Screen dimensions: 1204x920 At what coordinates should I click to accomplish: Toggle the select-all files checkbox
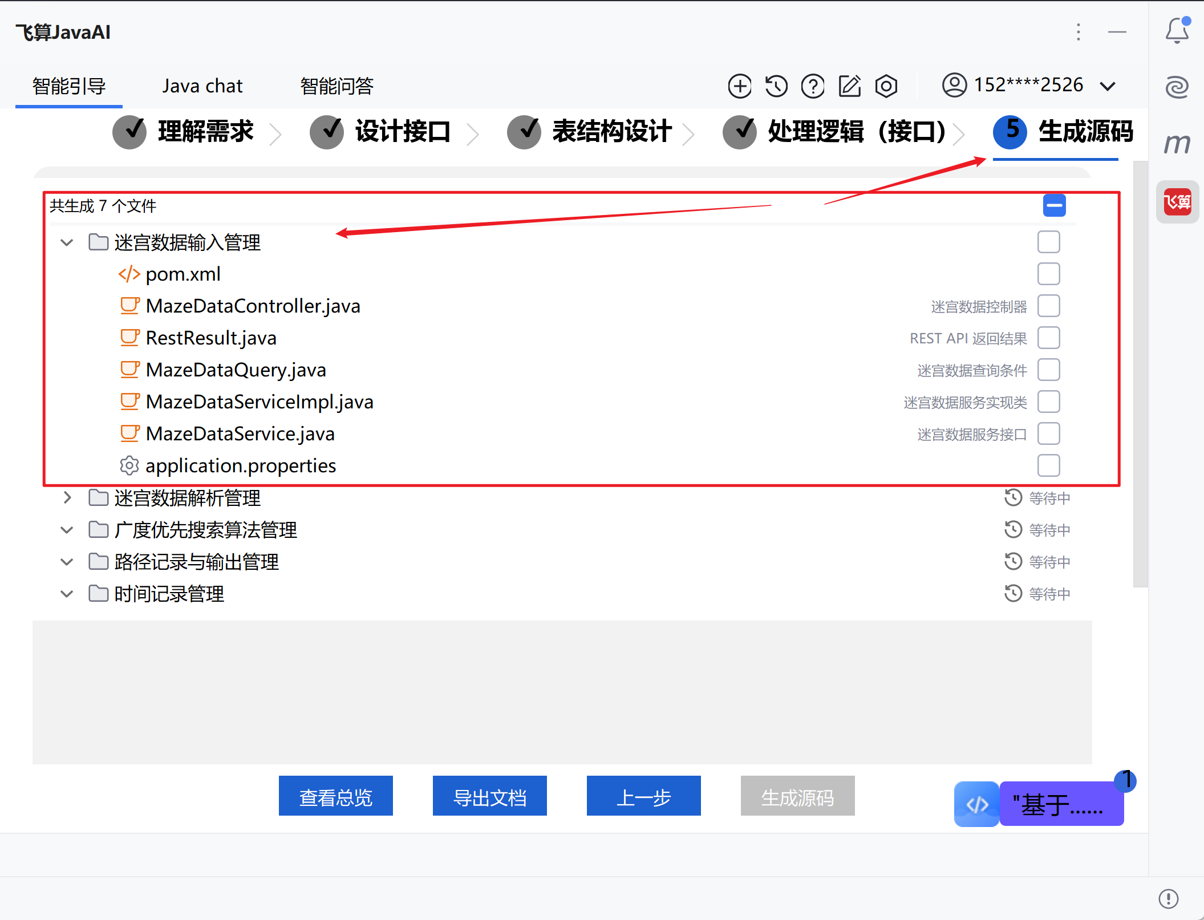point(1054,205)
